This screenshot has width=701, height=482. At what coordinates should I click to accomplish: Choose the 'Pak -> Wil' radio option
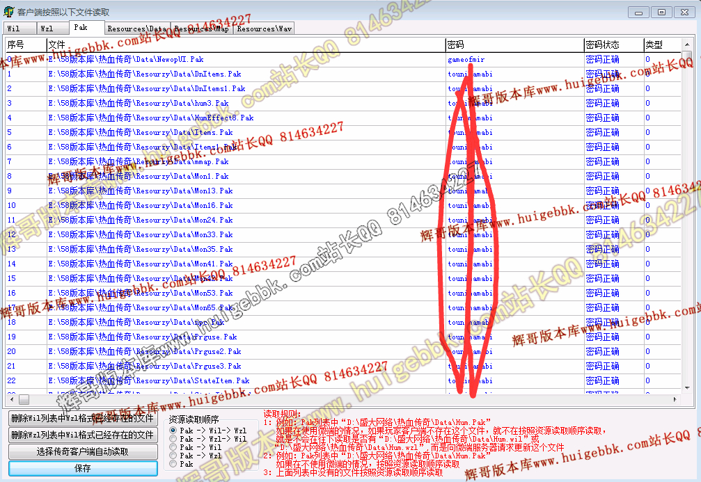173,447
